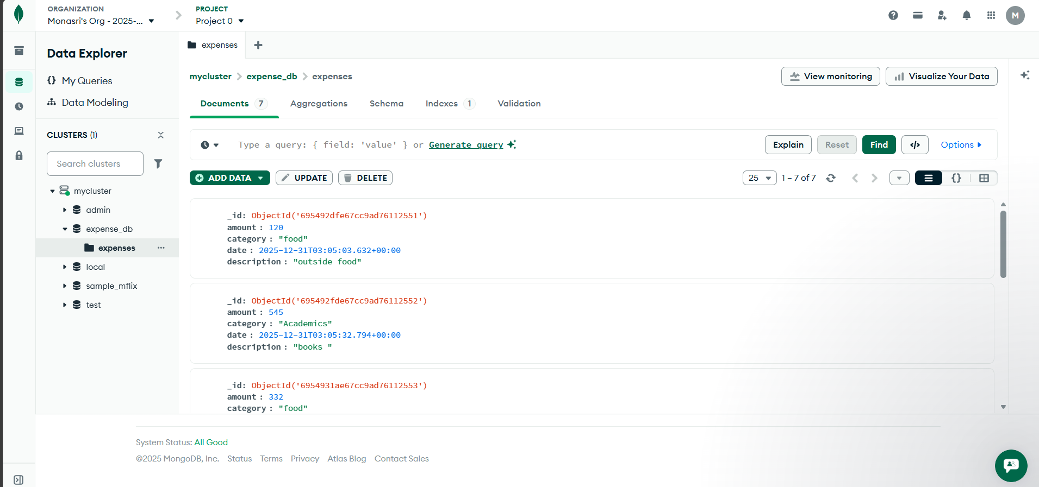Switch to the Schema tab
The width and height of the screenshot is (1039, 487).
click(x=387, y=104)
